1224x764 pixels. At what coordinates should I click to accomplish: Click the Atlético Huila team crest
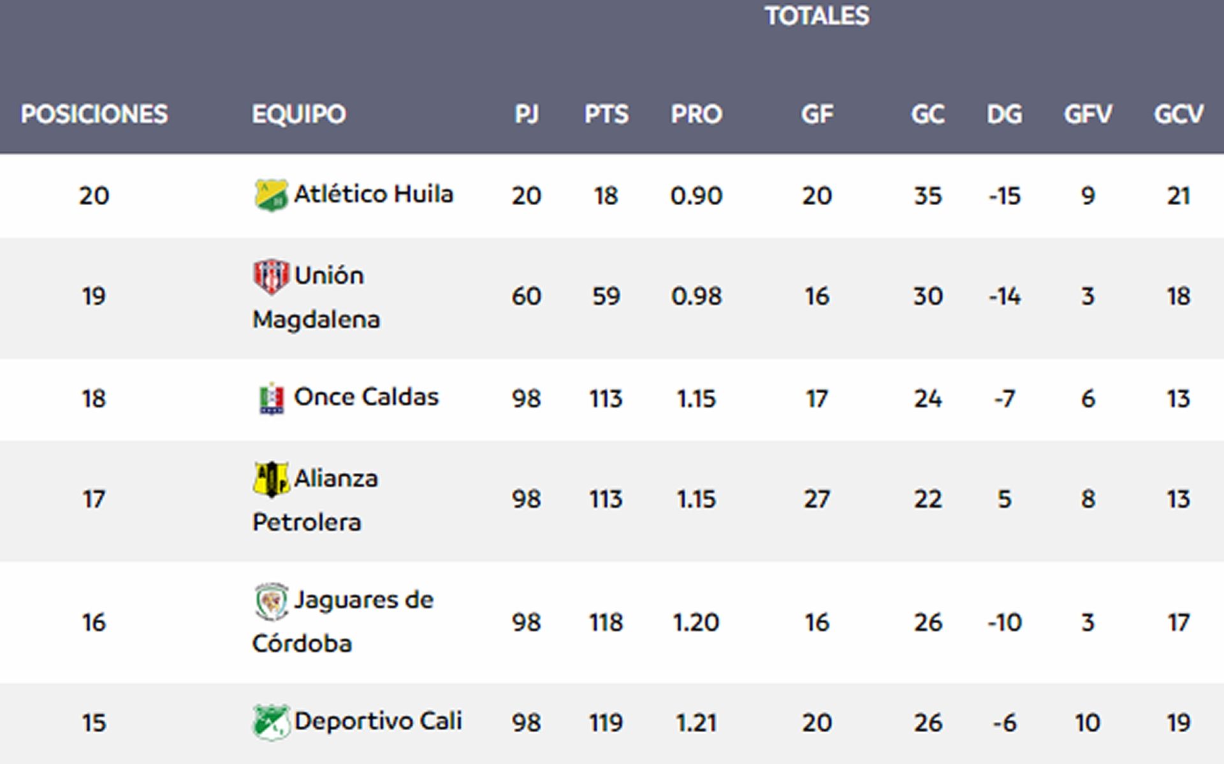271,195
